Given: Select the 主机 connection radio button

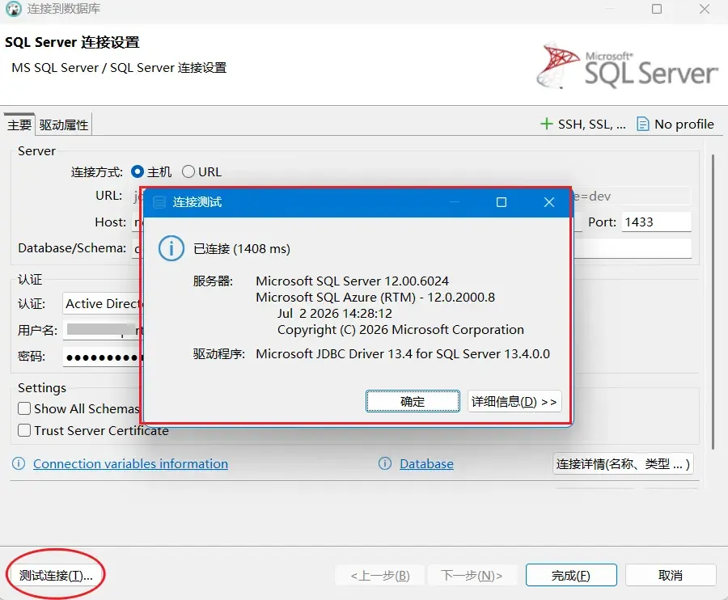Looking at the screenshot, I should tap(137, 171).
